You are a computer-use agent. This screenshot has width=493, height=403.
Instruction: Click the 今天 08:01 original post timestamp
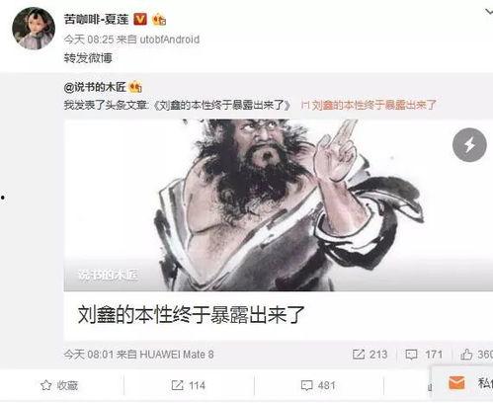point(88,355)
